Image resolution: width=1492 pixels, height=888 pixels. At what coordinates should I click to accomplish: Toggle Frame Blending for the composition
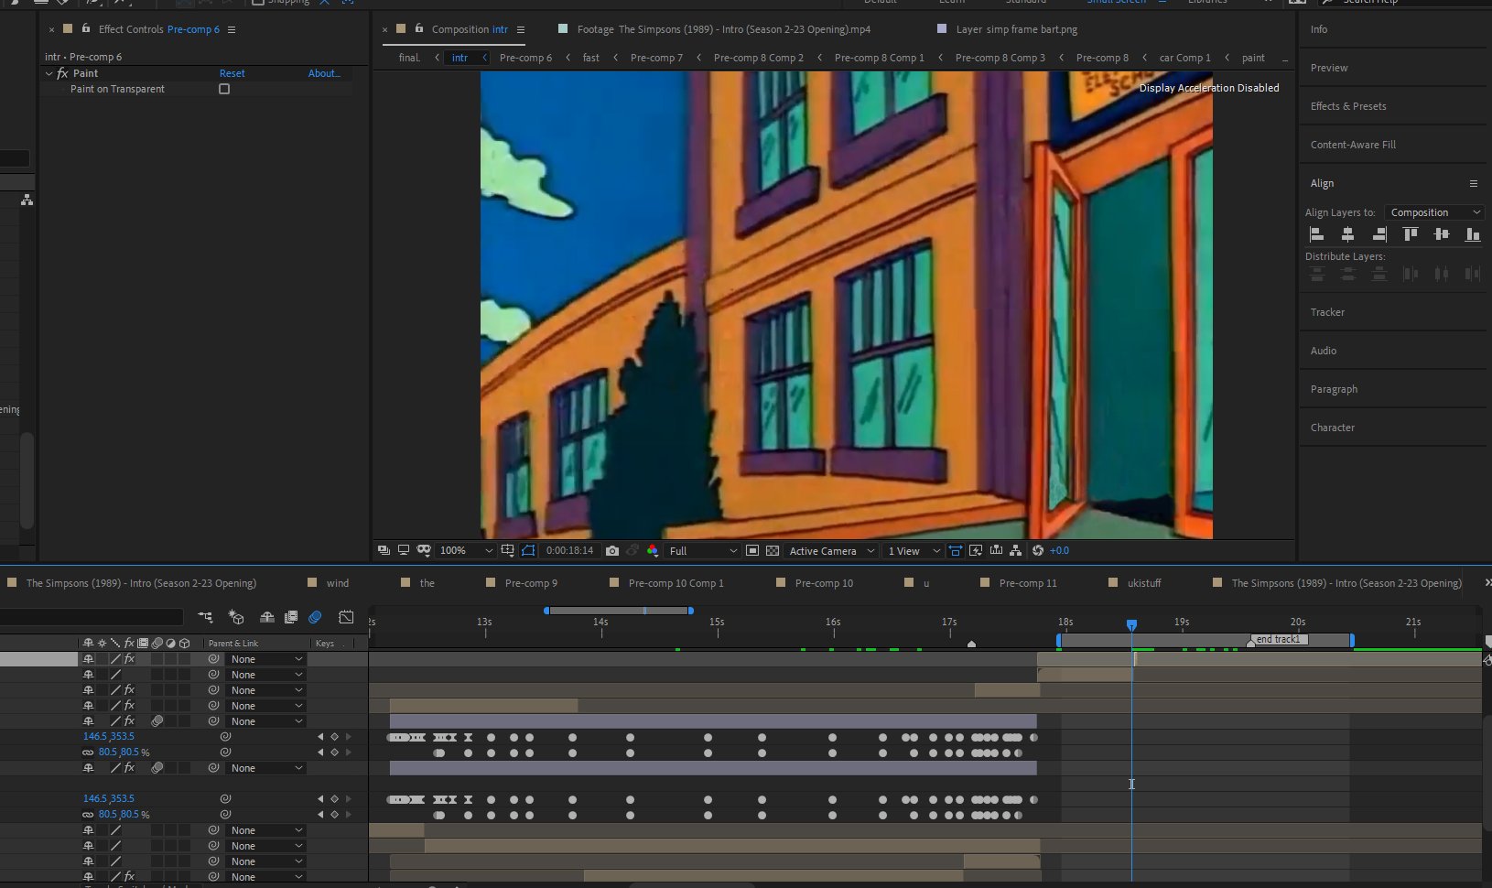291,617
